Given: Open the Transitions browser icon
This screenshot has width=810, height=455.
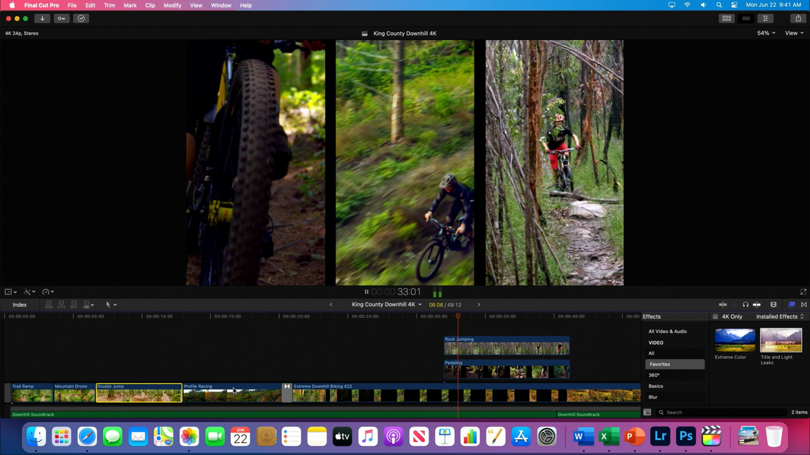Looking at the screenshot, I should pos(804,304).
